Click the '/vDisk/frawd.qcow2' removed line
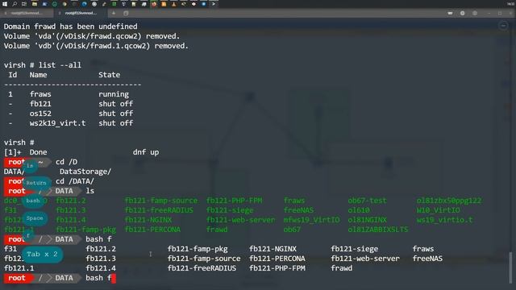Viewport: 516px width, 290px height. pos(92,36)
